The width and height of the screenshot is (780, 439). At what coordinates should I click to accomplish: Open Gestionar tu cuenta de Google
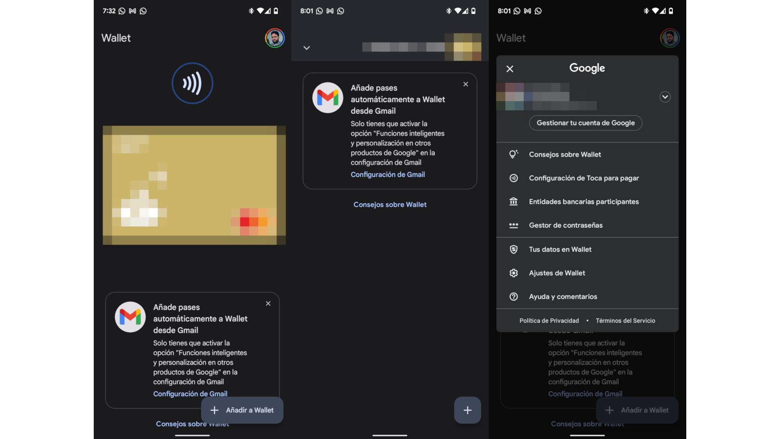click(x=586, y=123)
